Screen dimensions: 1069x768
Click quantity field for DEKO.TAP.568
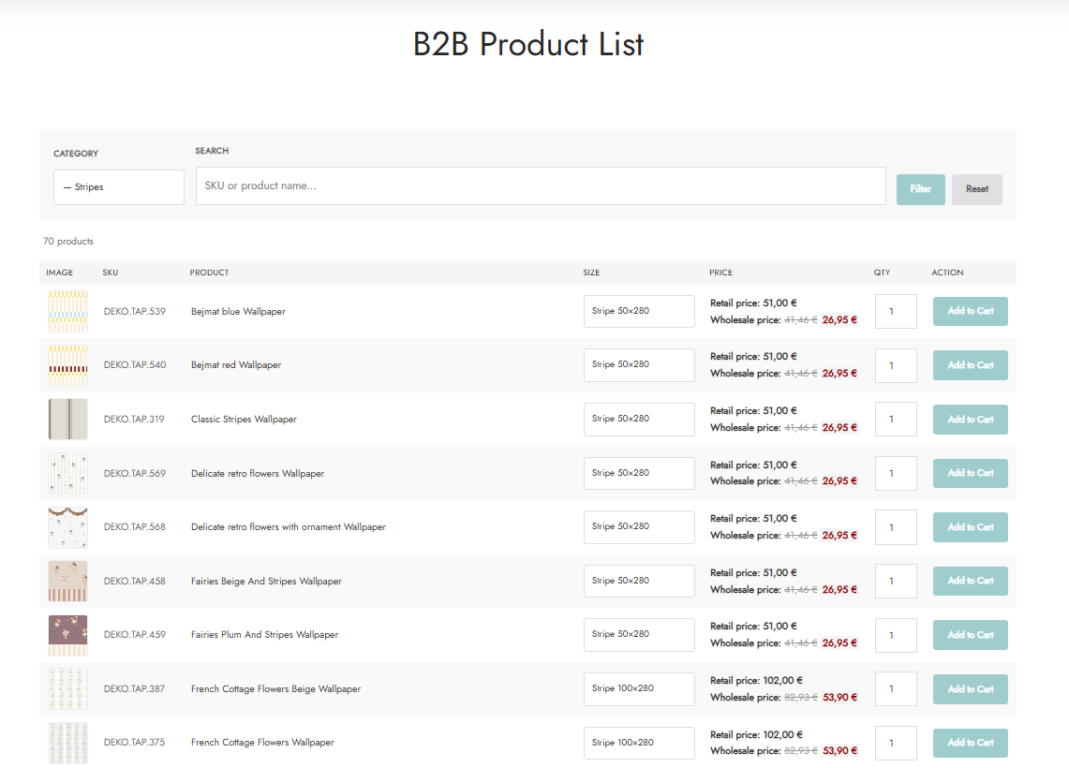point(896,527)
